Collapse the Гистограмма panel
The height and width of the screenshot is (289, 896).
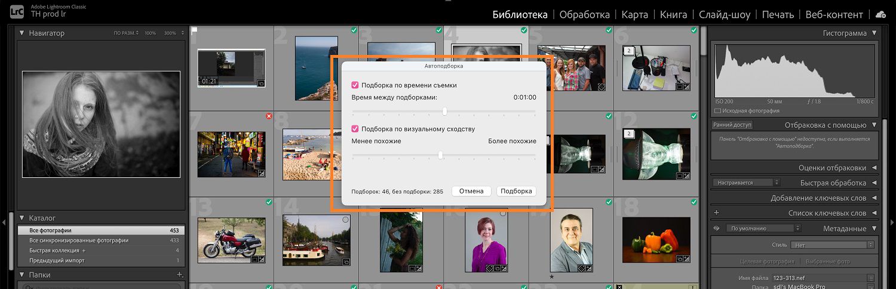(x=874, y=33)
